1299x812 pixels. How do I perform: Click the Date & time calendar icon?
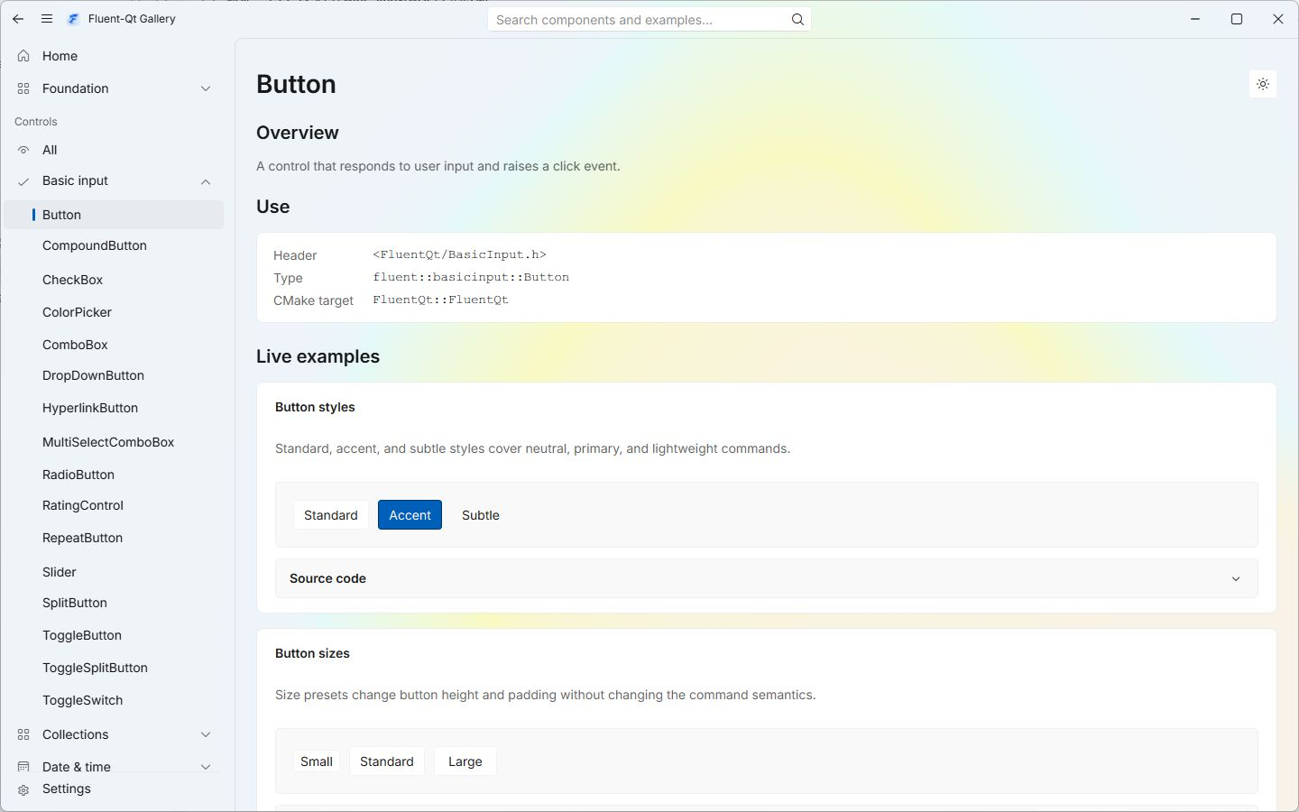tap(23, 767)
